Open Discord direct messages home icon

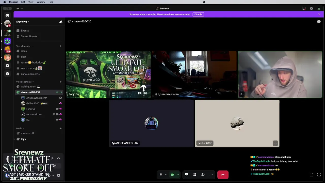(x=7, y=15)
